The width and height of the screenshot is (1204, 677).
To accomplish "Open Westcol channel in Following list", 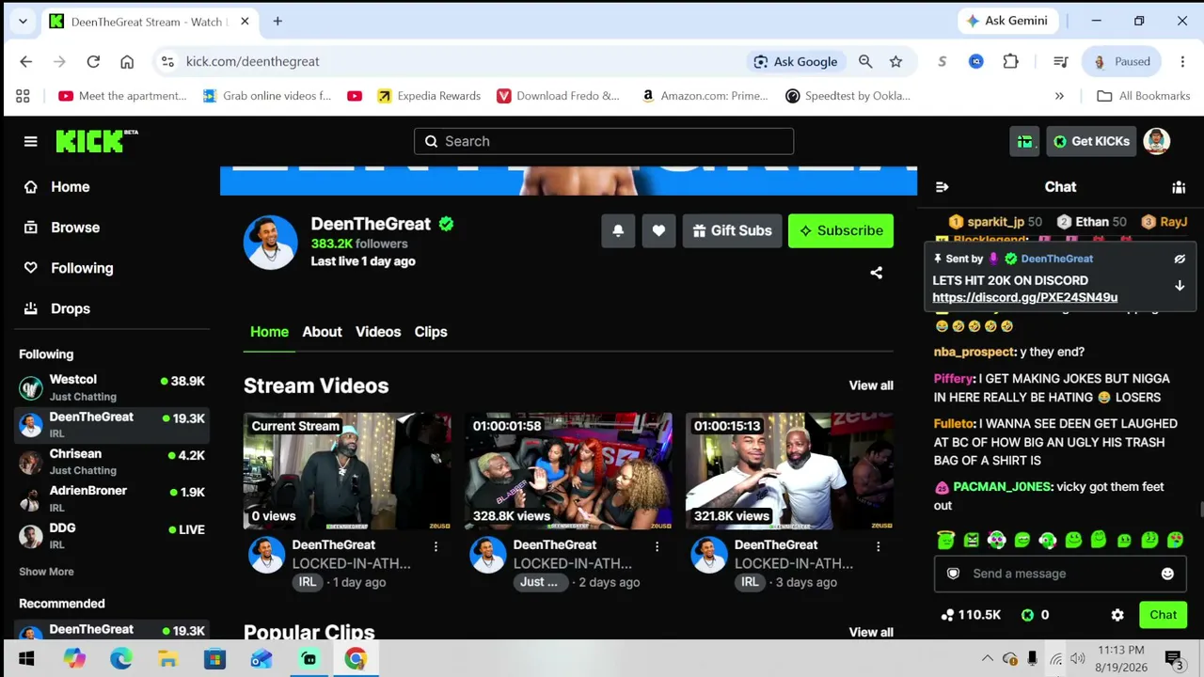I will tap(113, 387).
